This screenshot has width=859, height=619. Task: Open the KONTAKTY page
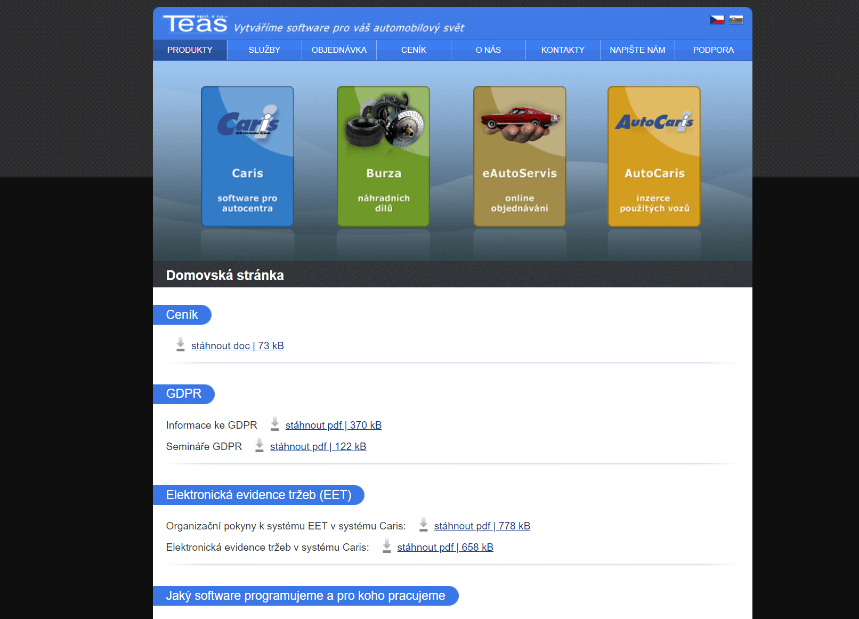(563, 50)
